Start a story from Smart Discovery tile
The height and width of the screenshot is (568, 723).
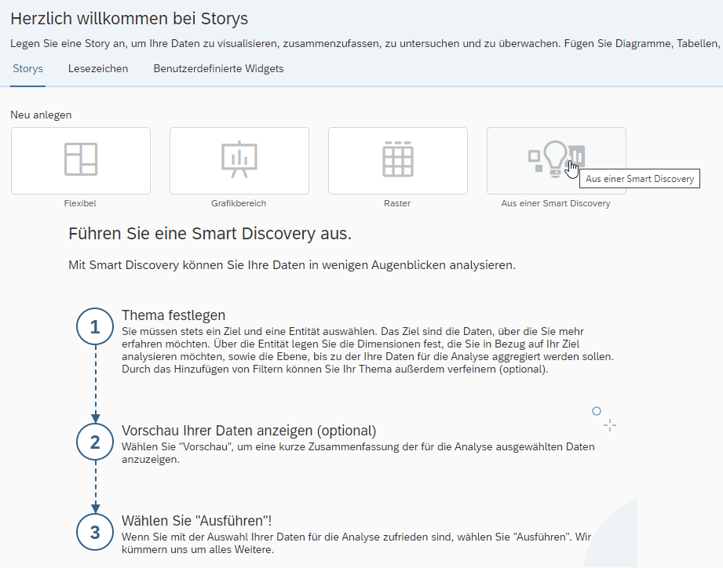tap(557, 161)
